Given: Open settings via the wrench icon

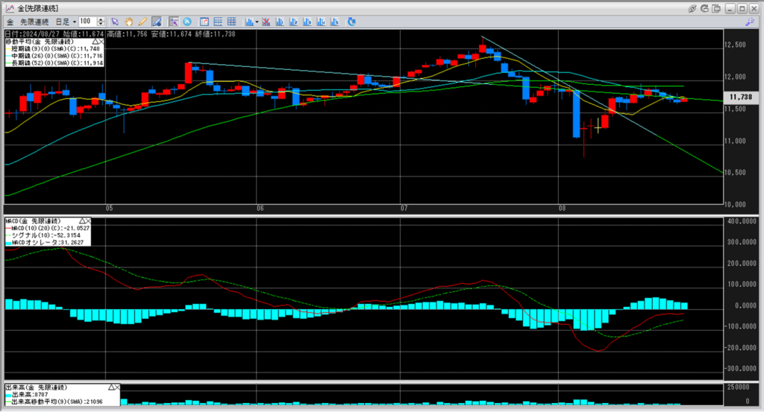Looking at the screenshot, I should [x=748, y=22].
